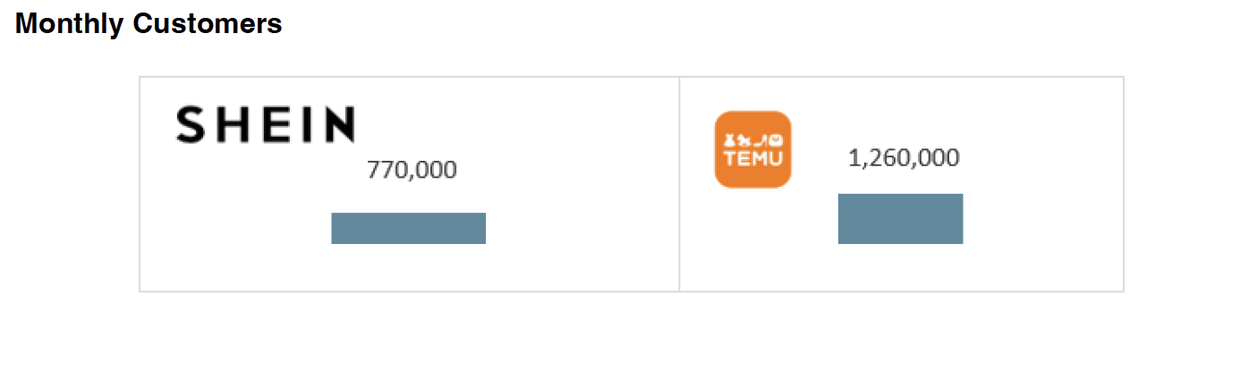Viewport: 1240px width, 370px height.
Task: Click empty space below the TEMU bar
Action: point(900,267)
